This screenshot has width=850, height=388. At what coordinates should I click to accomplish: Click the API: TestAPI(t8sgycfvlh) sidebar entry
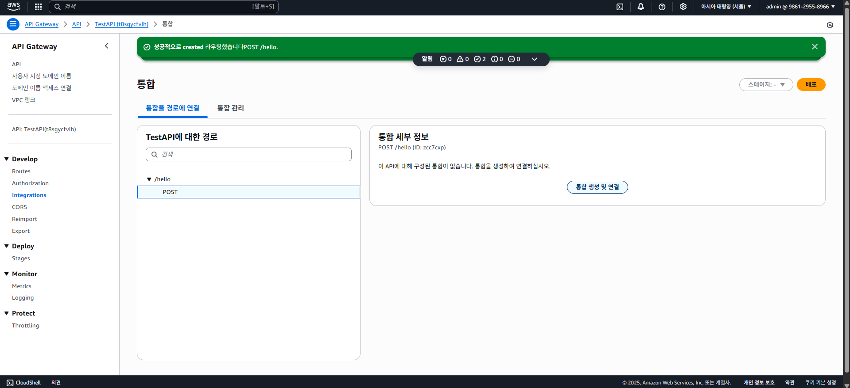click(x=44, y=129)
